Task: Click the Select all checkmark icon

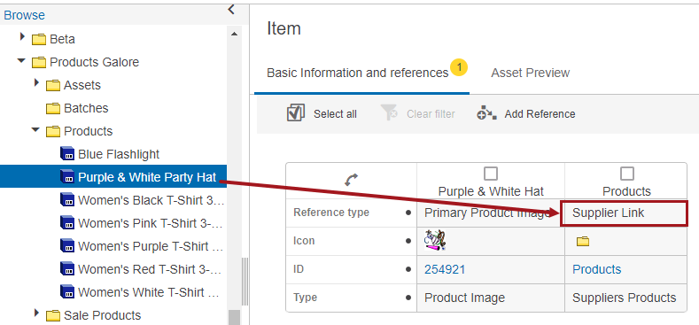Action: coord(296,113)
